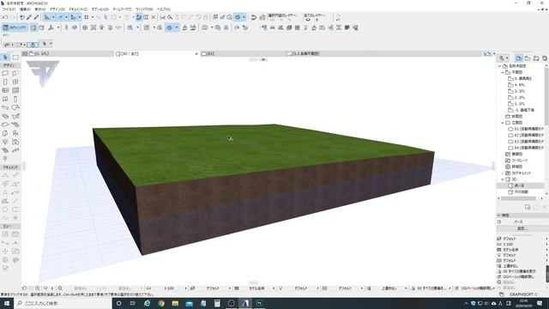Open the View Map icon in the navigator
Screen dimensions: 549x309
pos(528,58)
